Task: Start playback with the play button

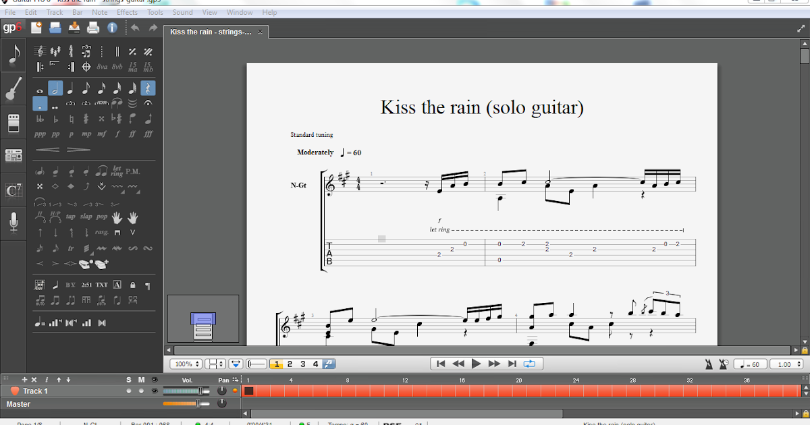Action: (476, 364)
